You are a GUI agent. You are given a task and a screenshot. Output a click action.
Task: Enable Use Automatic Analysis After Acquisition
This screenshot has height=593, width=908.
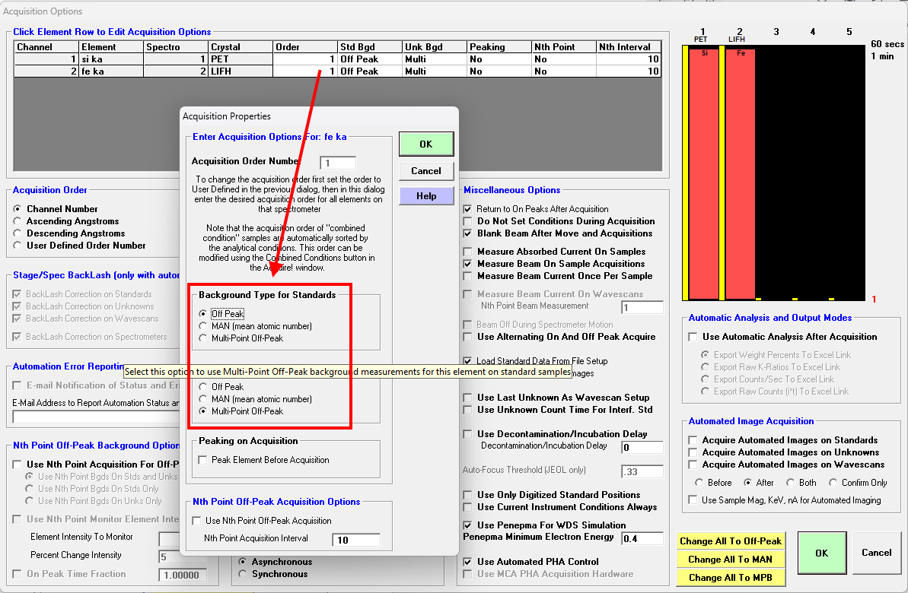coord(693,337)
